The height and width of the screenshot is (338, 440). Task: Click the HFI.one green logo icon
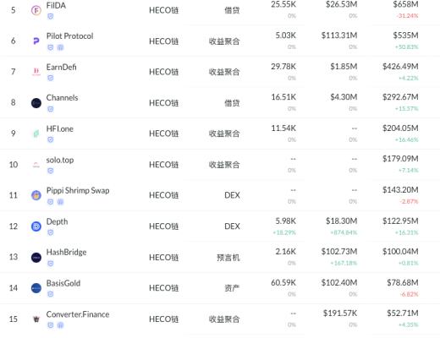click(x=36, y=134)
